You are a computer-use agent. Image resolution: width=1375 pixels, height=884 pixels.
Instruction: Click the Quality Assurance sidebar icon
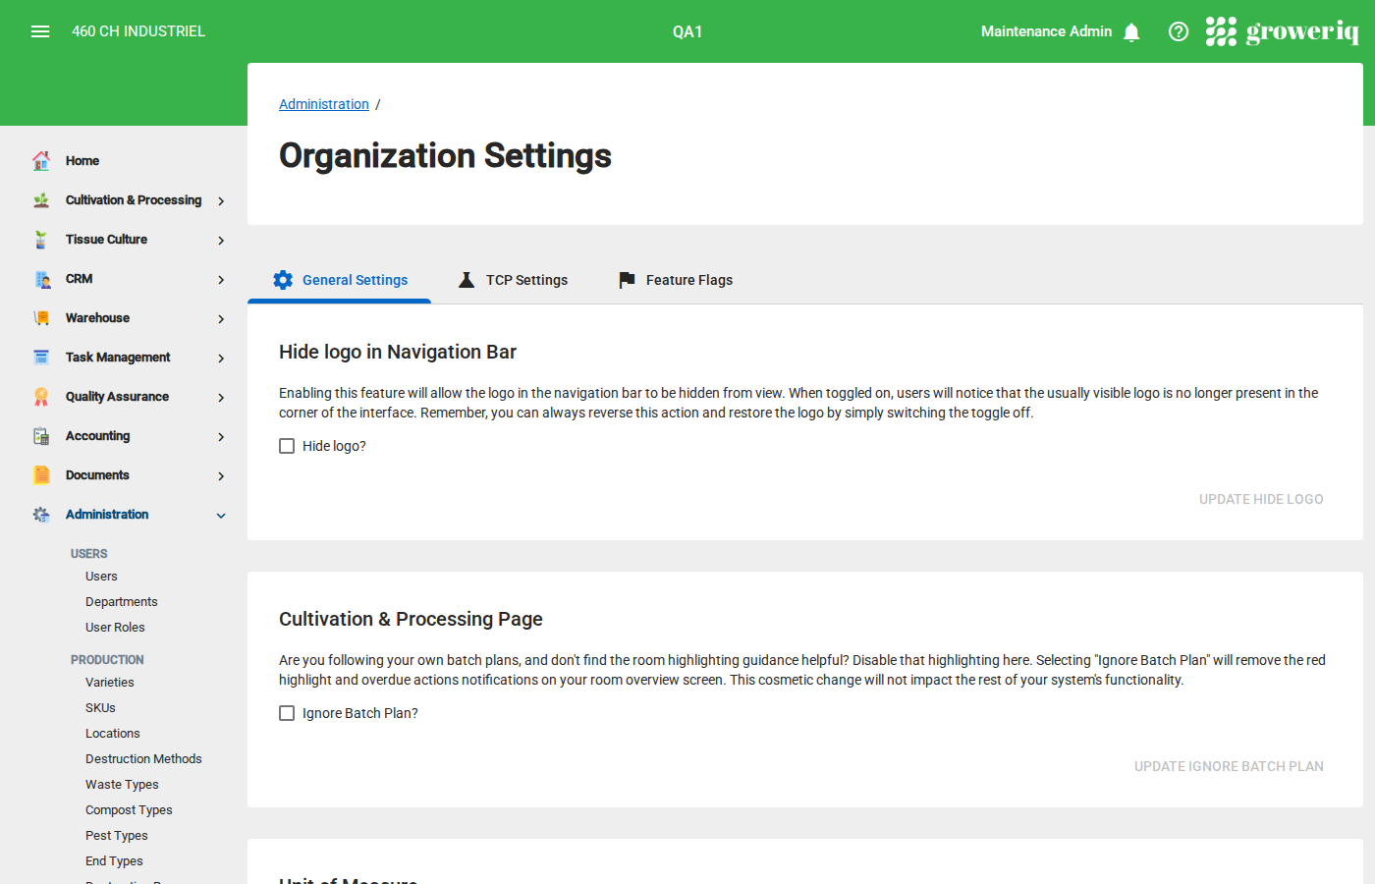point(41,396)
